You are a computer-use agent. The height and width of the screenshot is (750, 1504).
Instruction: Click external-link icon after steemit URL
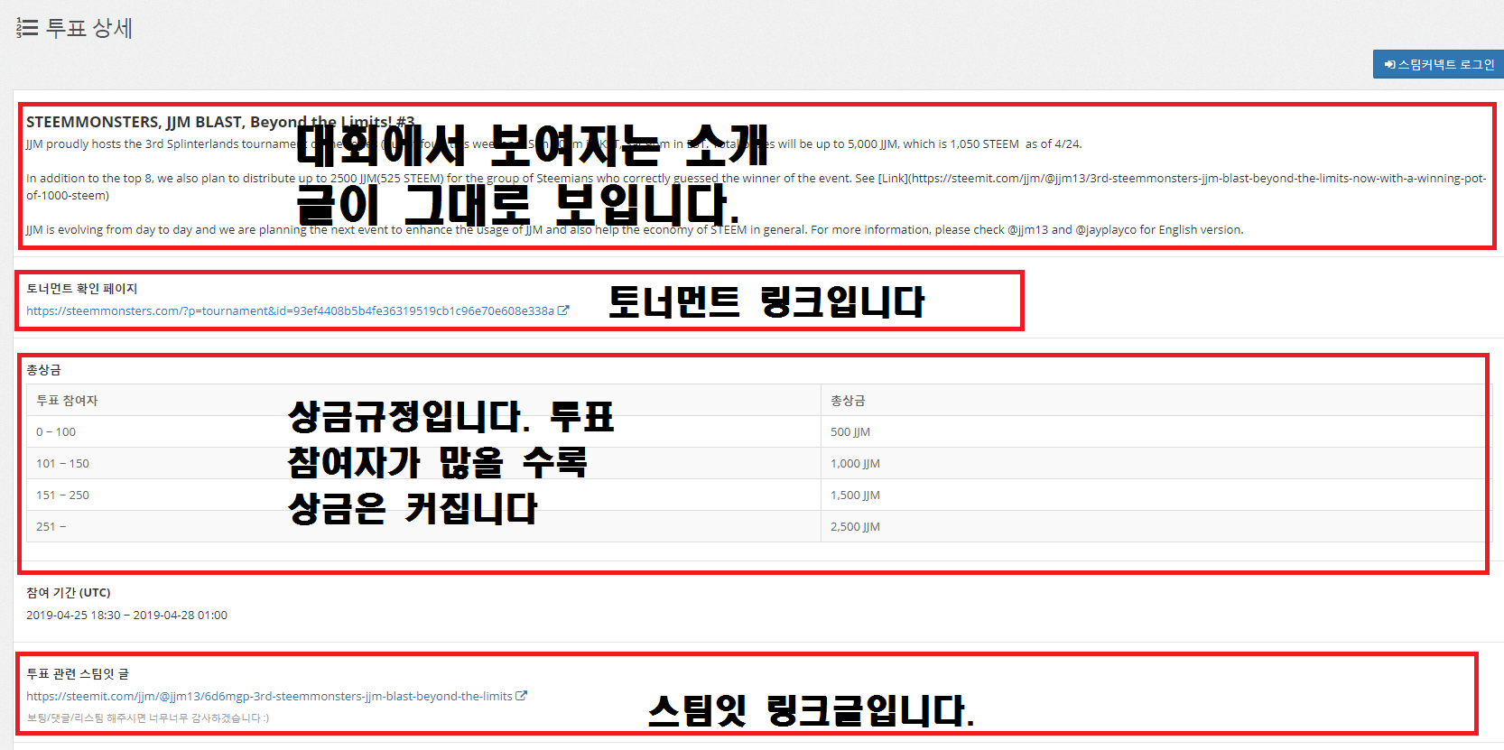coord(521,696)
